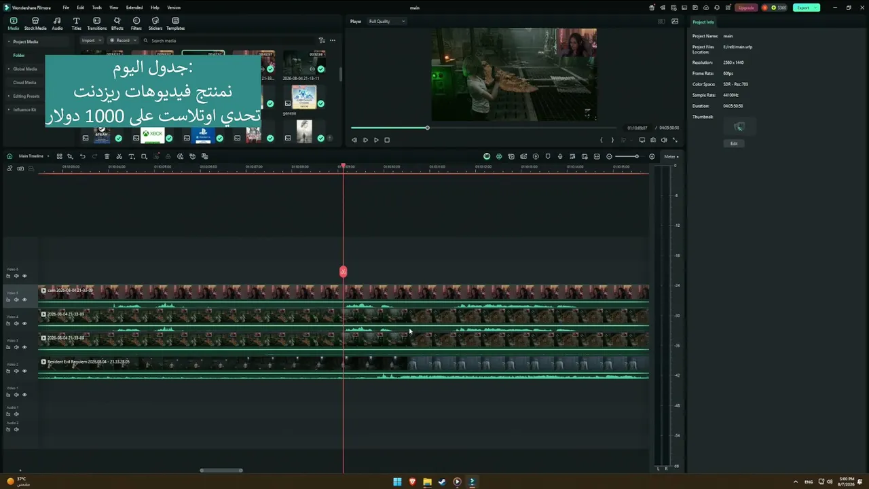
Task: Open the Transitions library
Action: coord(96,24)
